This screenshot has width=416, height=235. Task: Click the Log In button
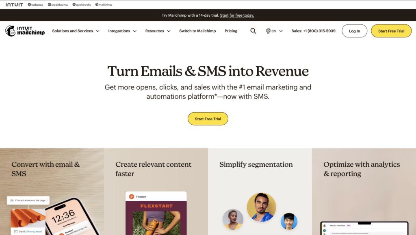coord(354,31)
